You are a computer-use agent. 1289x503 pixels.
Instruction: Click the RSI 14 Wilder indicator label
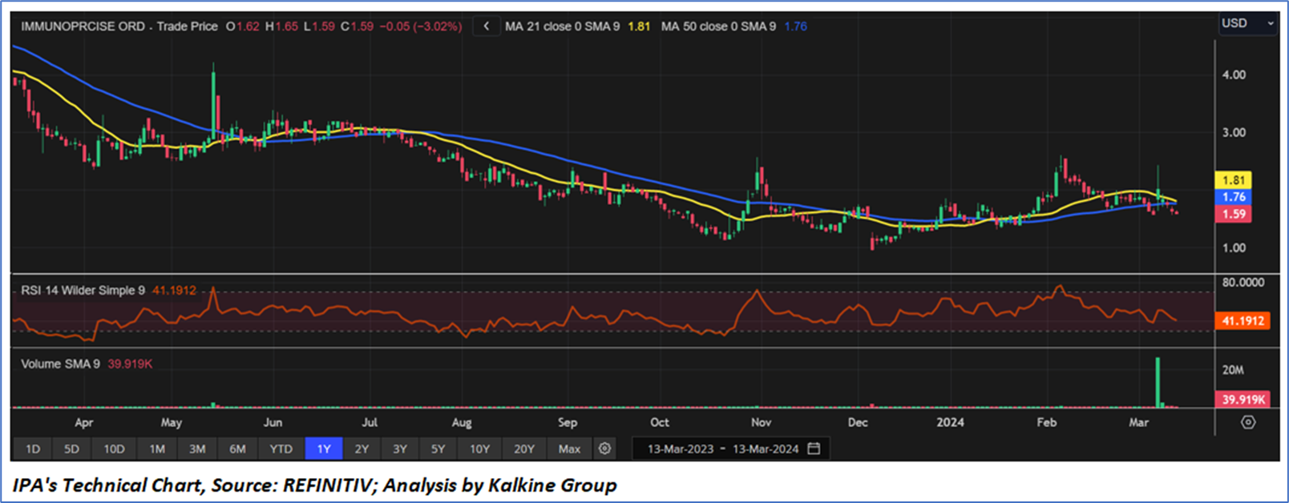point(83,290)
